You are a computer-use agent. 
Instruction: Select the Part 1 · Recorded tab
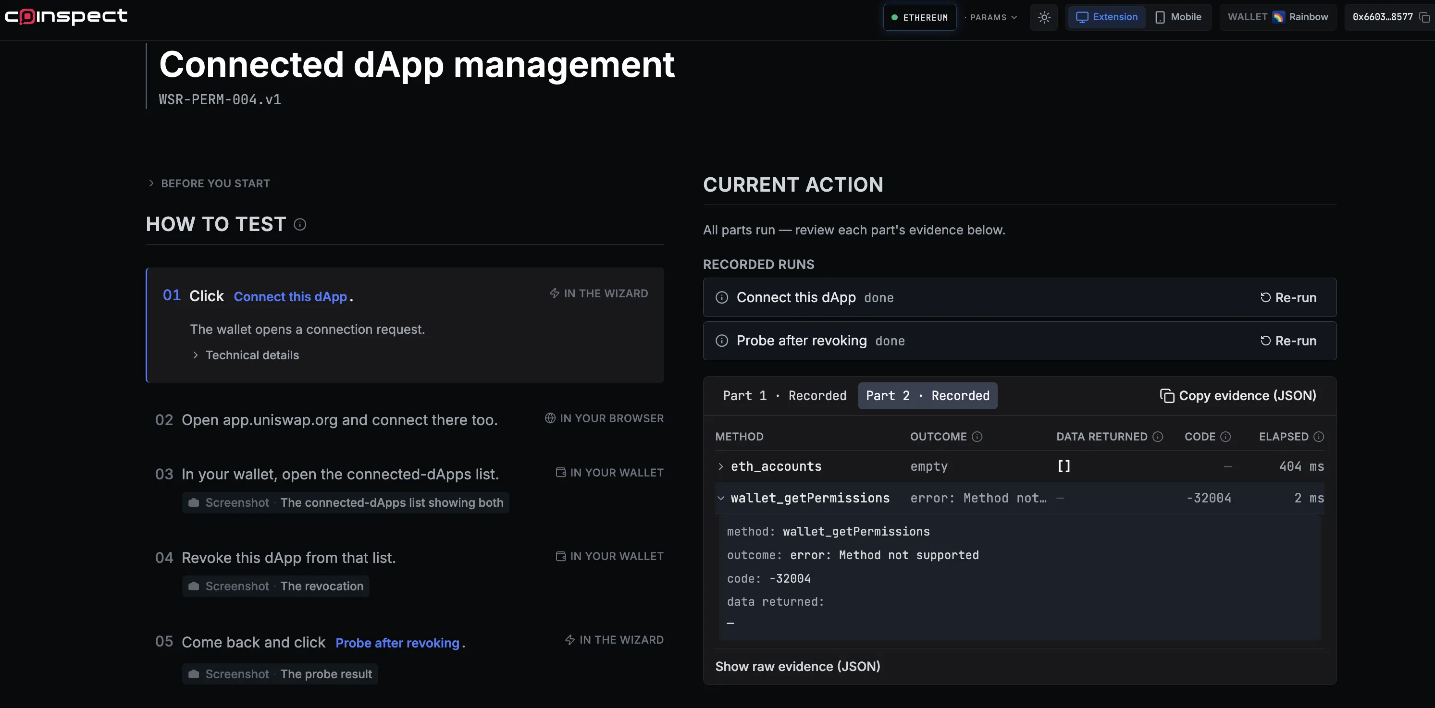[784, 396]
